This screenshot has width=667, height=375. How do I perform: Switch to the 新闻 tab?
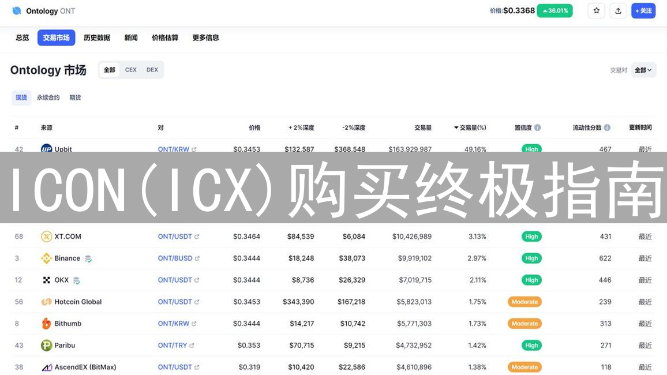pyautogui.click(x=131, y=37)
